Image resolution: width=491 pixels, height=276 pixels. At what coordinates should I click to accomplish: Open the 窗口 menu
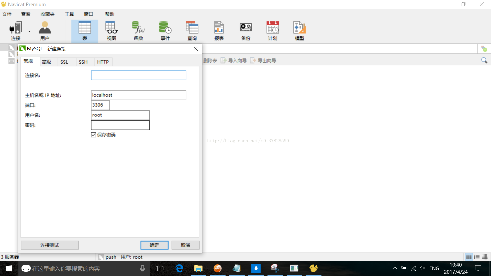tap(88, 14)
